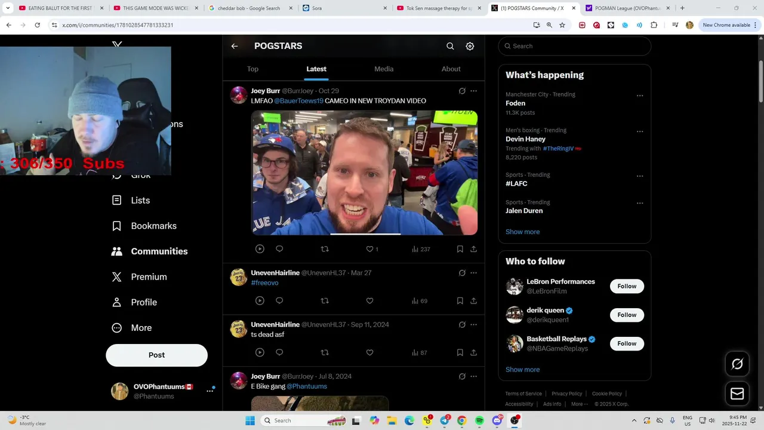Screen dimensions: 764x430
Task: Bookmark the 'ts dead asf' post
Action: click(x=460, y=352)
